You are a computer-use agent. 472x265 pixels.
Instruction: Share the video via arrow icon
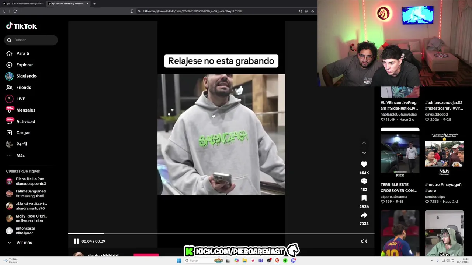pos(364,215)
